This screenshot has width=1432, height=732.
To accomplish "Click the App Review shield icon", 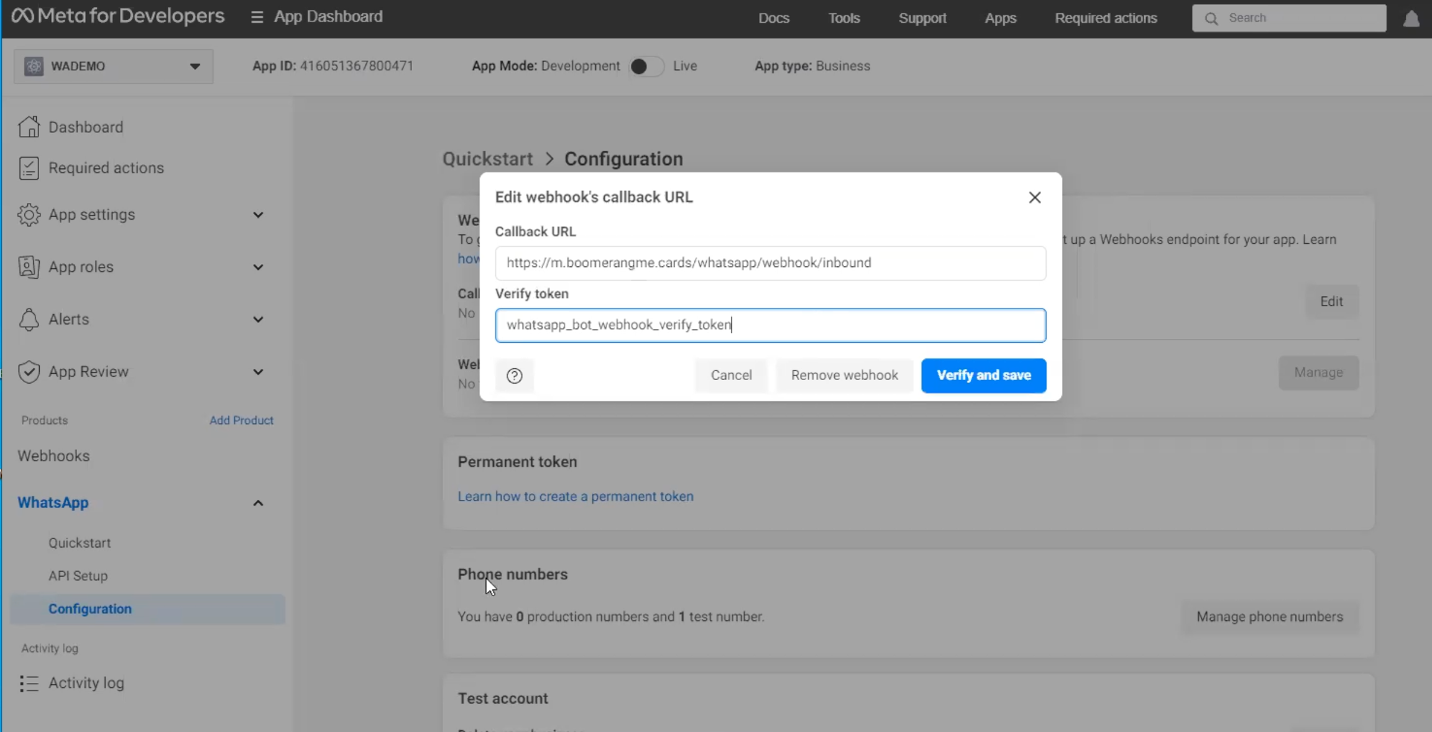I will [x=29, y=371].
